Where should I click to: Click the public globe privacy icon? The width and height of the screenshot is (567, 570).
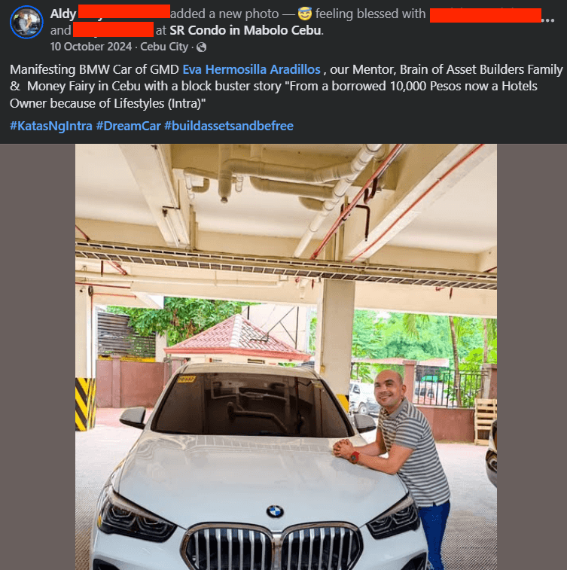coord(201,47)
